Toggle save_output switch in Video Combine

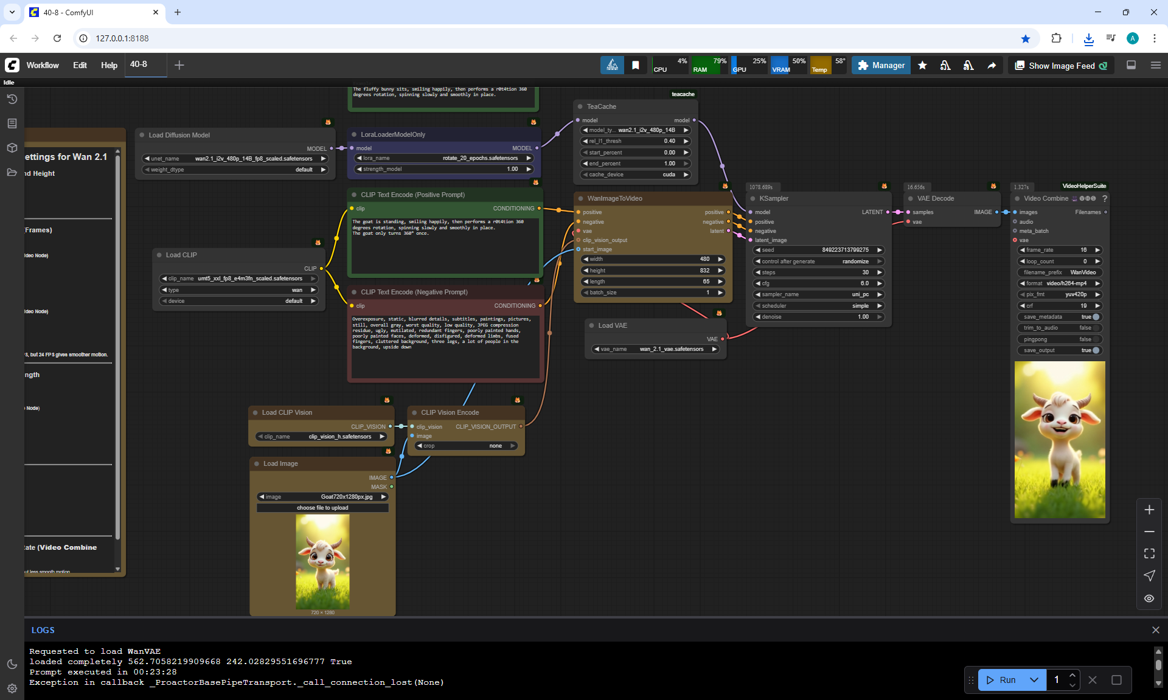(x=1096, y=350)
